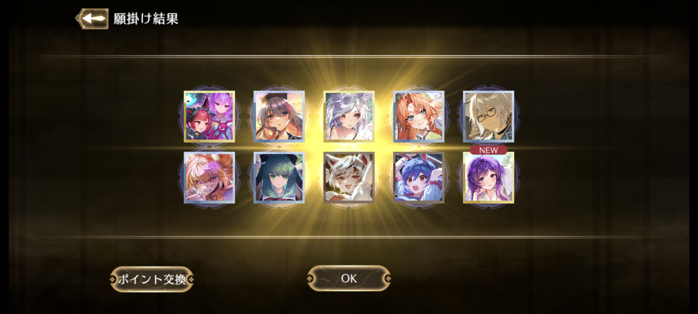Select the purple-haired girl card marked NEW
The height and width of the screenshot is (314, 698).
click(x=489, y=178)
